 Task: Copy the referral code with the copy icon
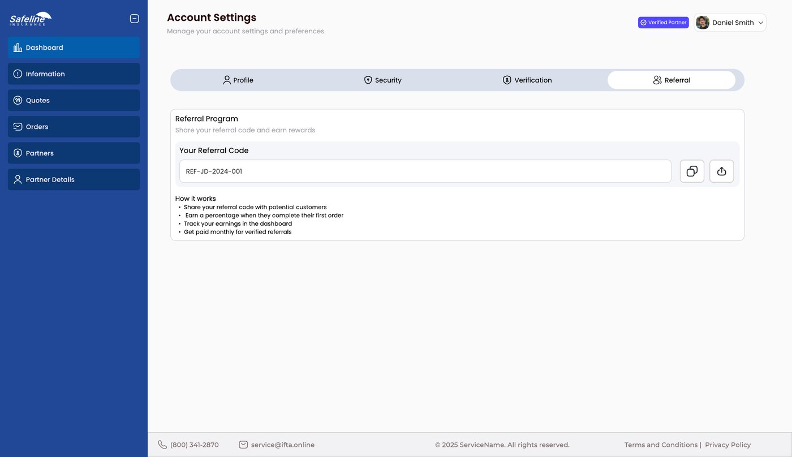click(x=692, y=171)
